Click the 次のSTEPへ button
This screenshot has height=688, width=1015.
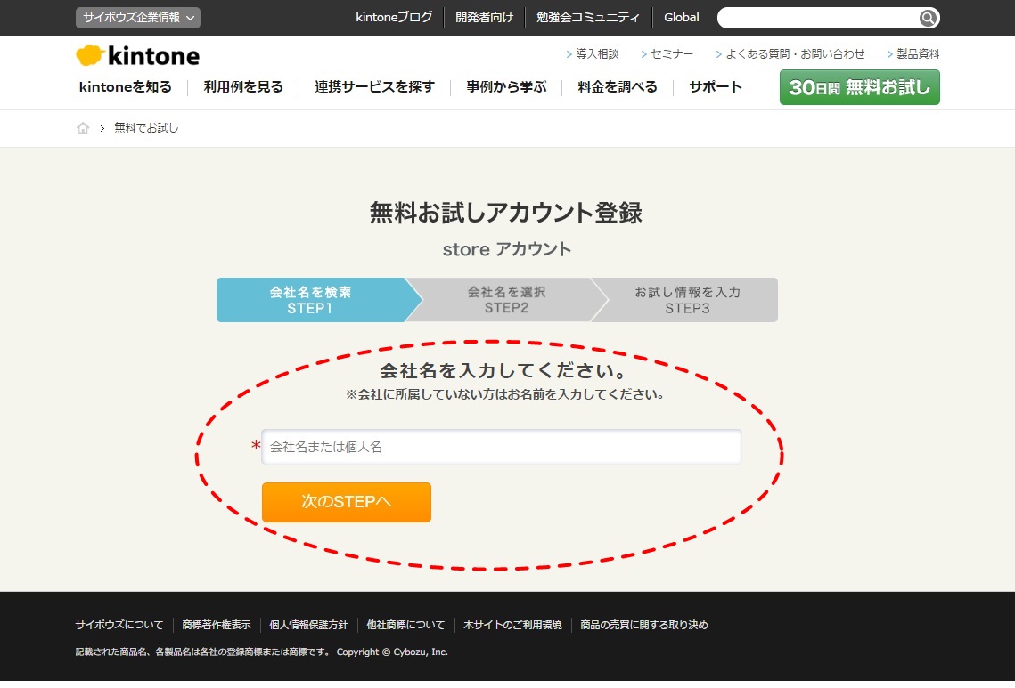coord(347,502)
